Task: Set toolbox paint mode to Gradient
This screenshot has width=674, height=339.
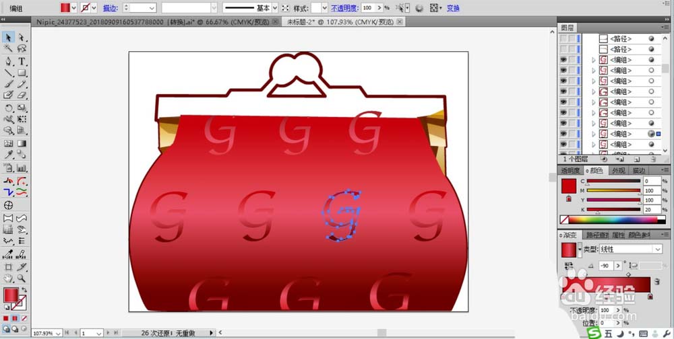Action: click(15, 318)
